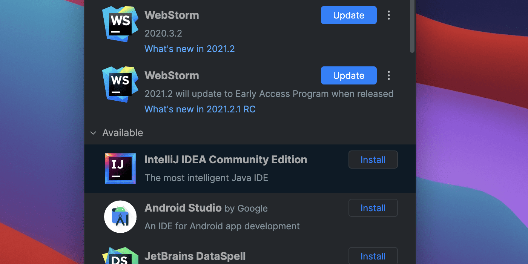Install JetBrains DataSpell
Viewport: 528px width, 264px height.
pyautogui.click(x=373, y=256)
